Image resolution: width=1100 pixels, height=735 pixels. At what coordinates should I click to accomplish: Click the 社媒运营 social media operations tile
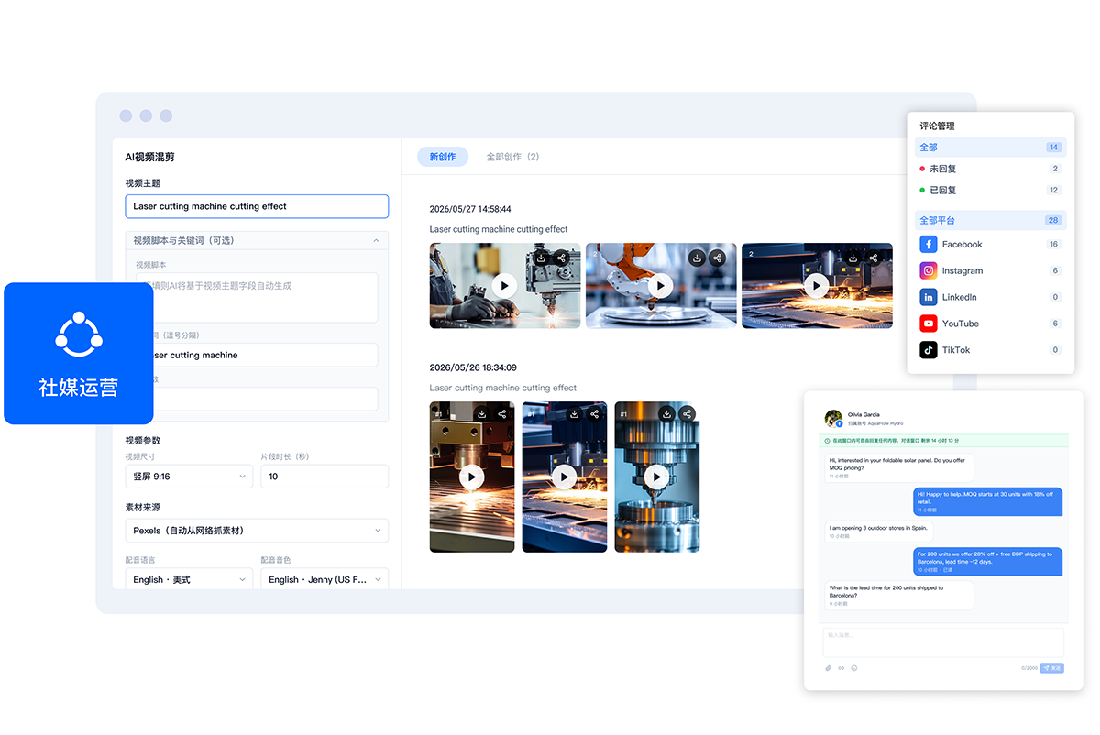pos(78,354)
